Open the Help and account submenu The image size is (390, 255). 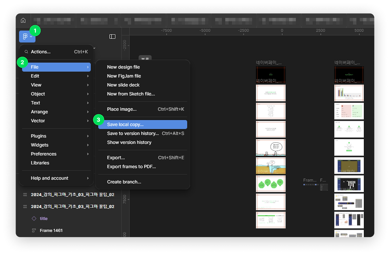coord(56,178)
